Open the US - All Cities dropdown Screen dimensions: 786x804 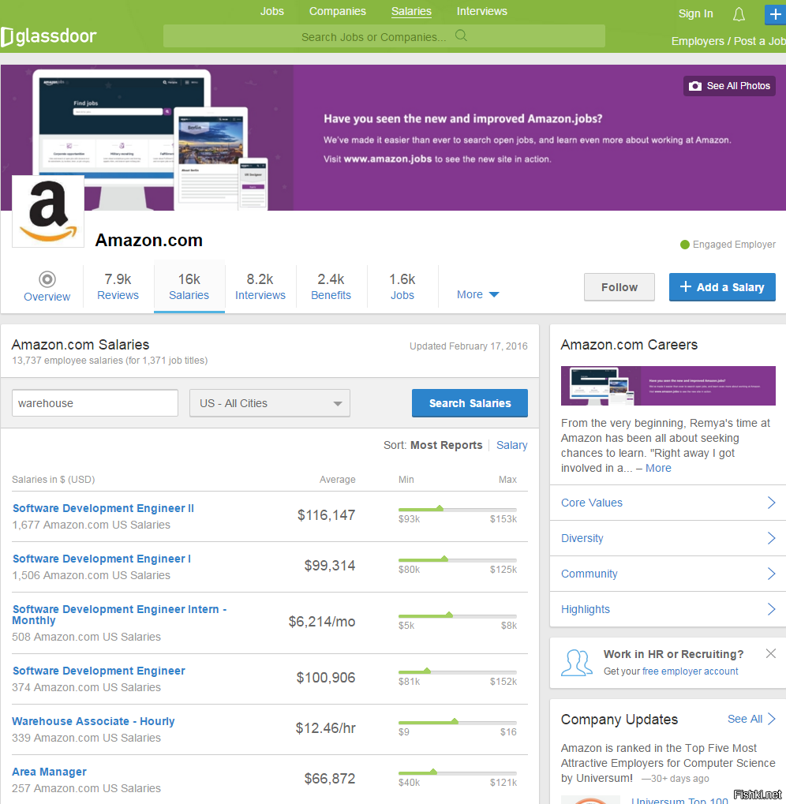point(270,403)
